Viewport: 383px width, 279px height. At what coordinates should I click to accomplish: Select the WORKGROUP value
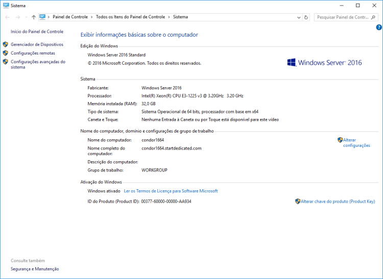(x=154, y=170)
